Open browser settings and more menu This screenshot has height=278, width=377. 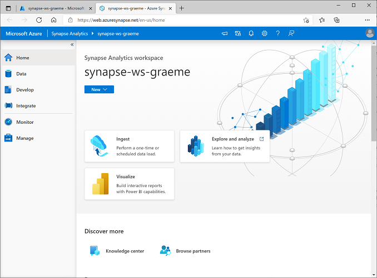(367, 20)
